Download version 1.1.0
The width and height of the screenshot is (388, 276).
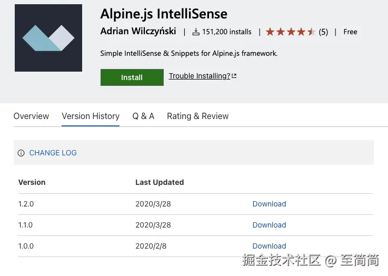point(269,225)
